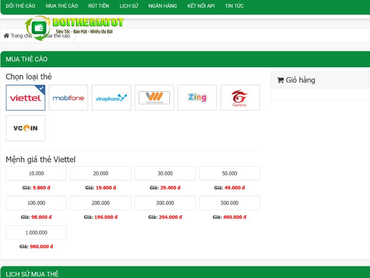Click the Chọn loại thẻ heading
The image size is (370, 278).
29,77
